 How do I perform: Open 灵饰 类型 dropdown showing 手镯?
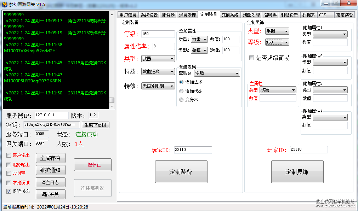point(277,31)
